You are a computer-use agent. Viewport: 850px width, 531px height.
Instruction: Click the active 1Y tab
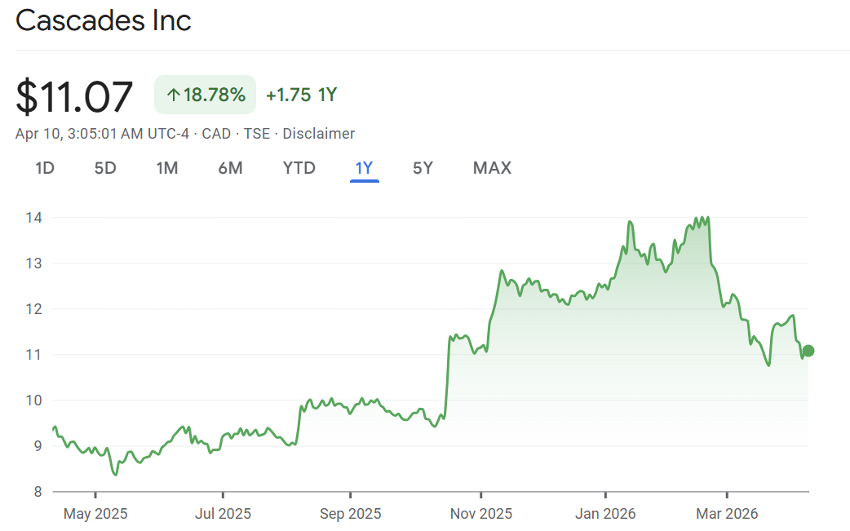[364, 168]
